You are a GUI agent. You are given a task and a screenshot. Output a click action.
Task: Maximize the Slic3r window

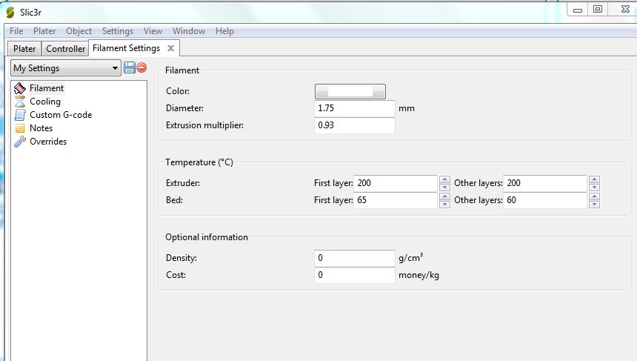(x=598, y=10)
